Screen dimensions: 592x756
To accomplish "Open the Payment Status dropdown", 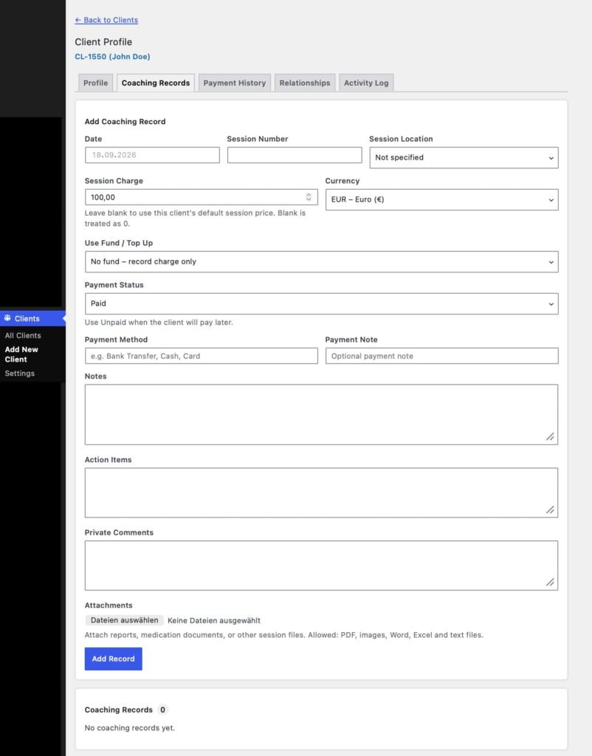I will pyautogui.click(x=322, y=303).
